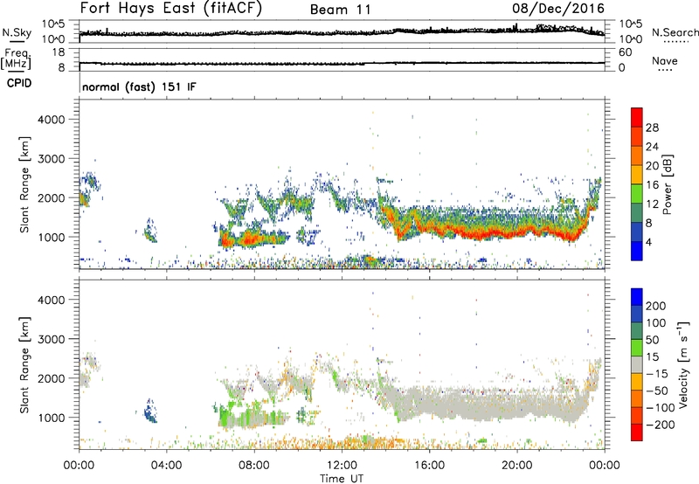Click the noise trace in the N.Sky panel
The width and height of the screenshot is (699, 484).
pyautogui.click(x=342, y=32)
